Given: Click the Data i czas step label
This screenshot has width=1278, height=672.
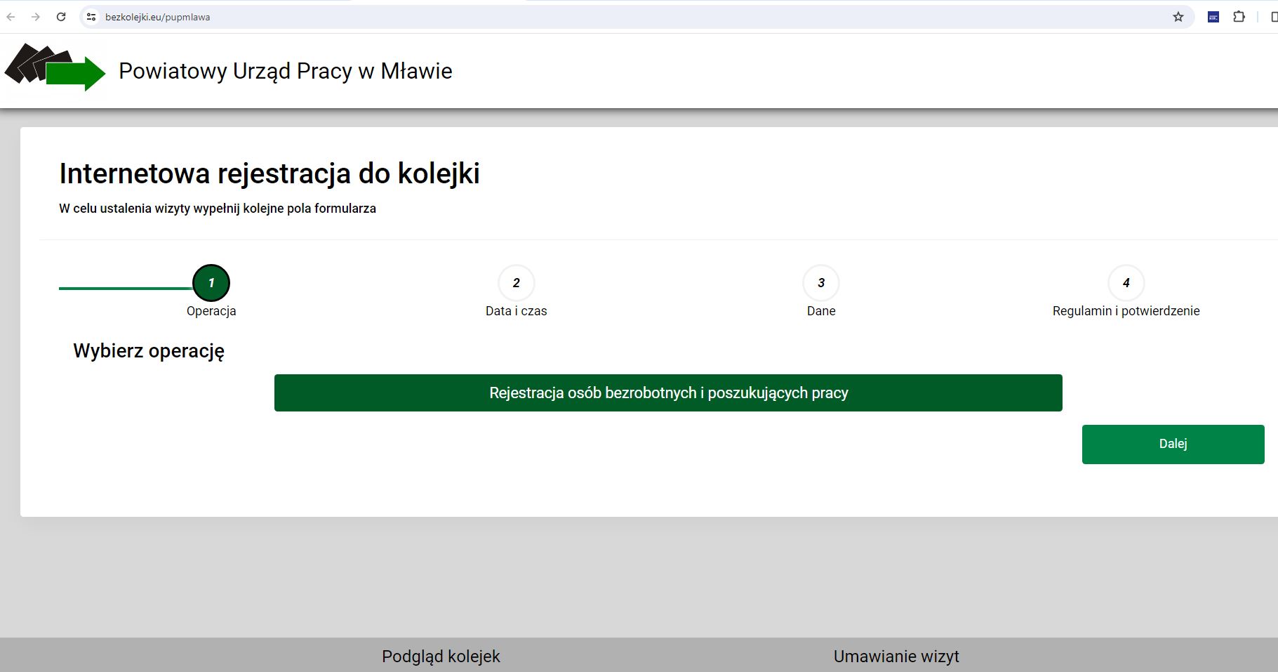Looking at the screenshot, I should click(517, 311).
